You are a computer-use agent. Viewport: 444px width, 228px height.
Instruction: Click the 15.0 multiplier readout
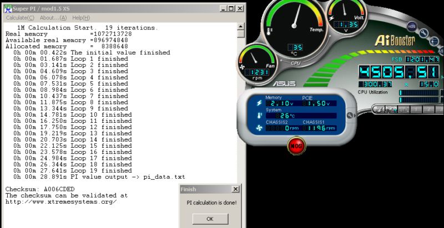coord(429,84)
